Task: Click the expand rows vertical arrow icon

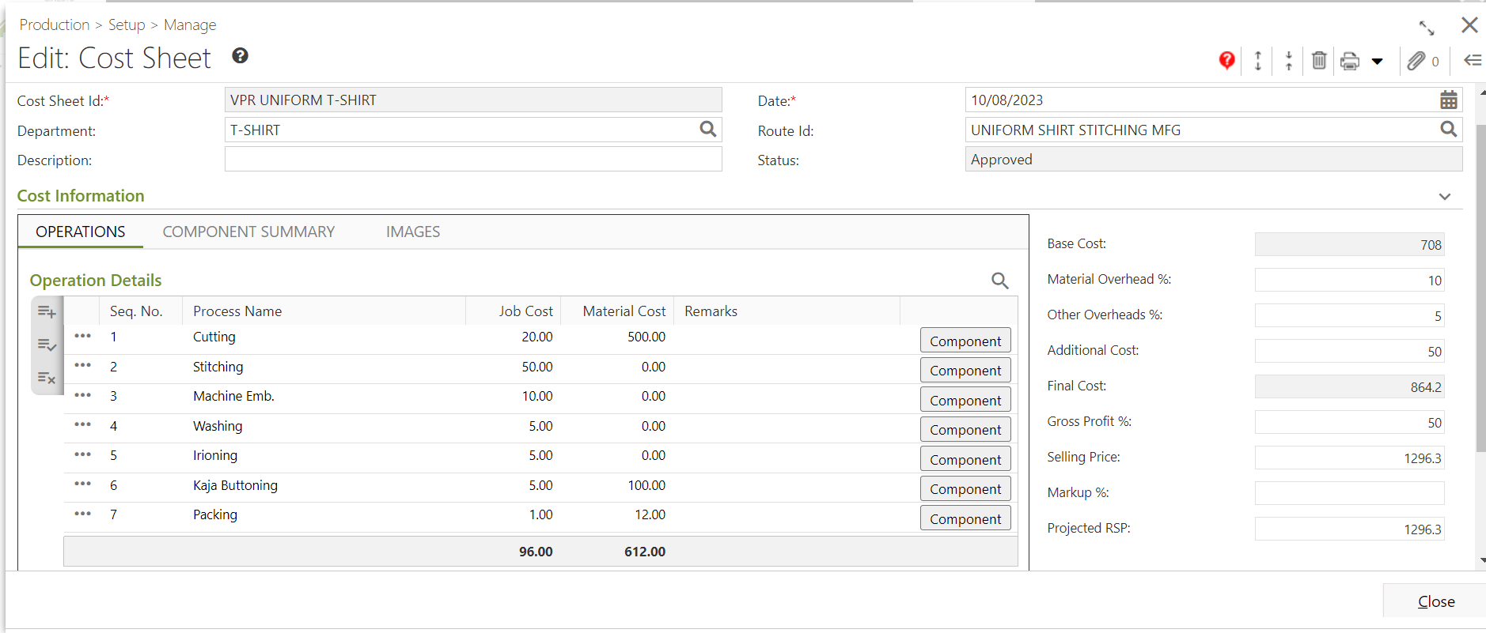Action: pos(1258,61)
